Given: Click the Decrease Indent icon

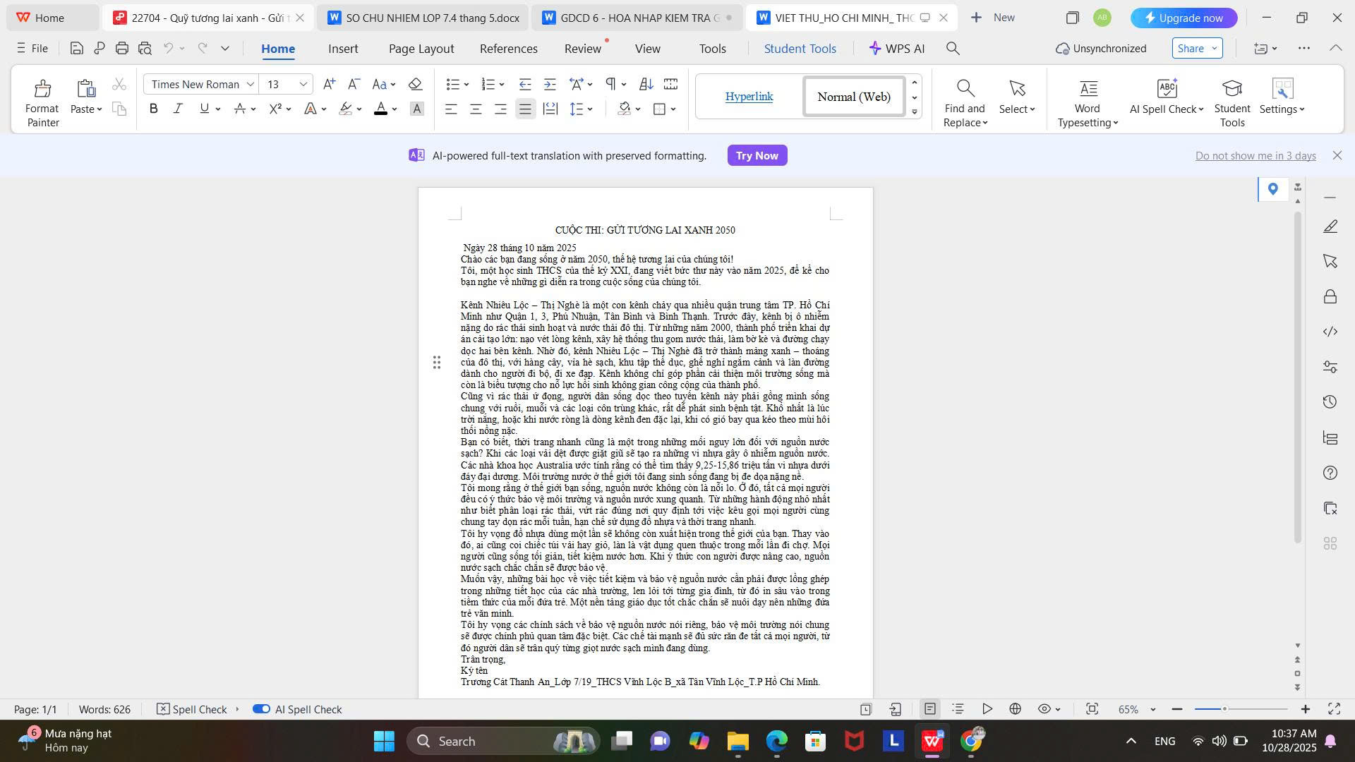Looking at the screenshot, I should (524, 85).
